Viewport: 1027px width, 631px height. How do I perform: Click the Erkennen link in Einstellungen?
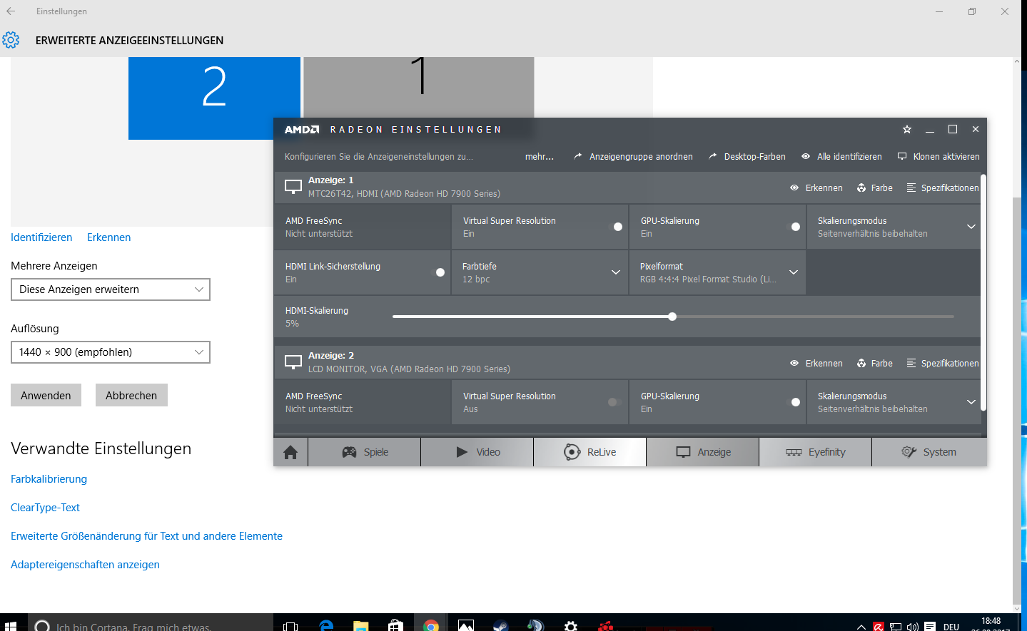(108, 237)
